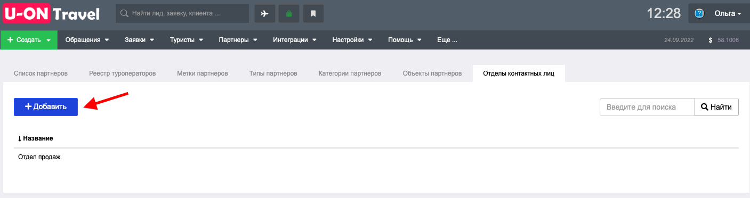Expand the Обращения menu
750x198 pixels.
tap(87, 40)
